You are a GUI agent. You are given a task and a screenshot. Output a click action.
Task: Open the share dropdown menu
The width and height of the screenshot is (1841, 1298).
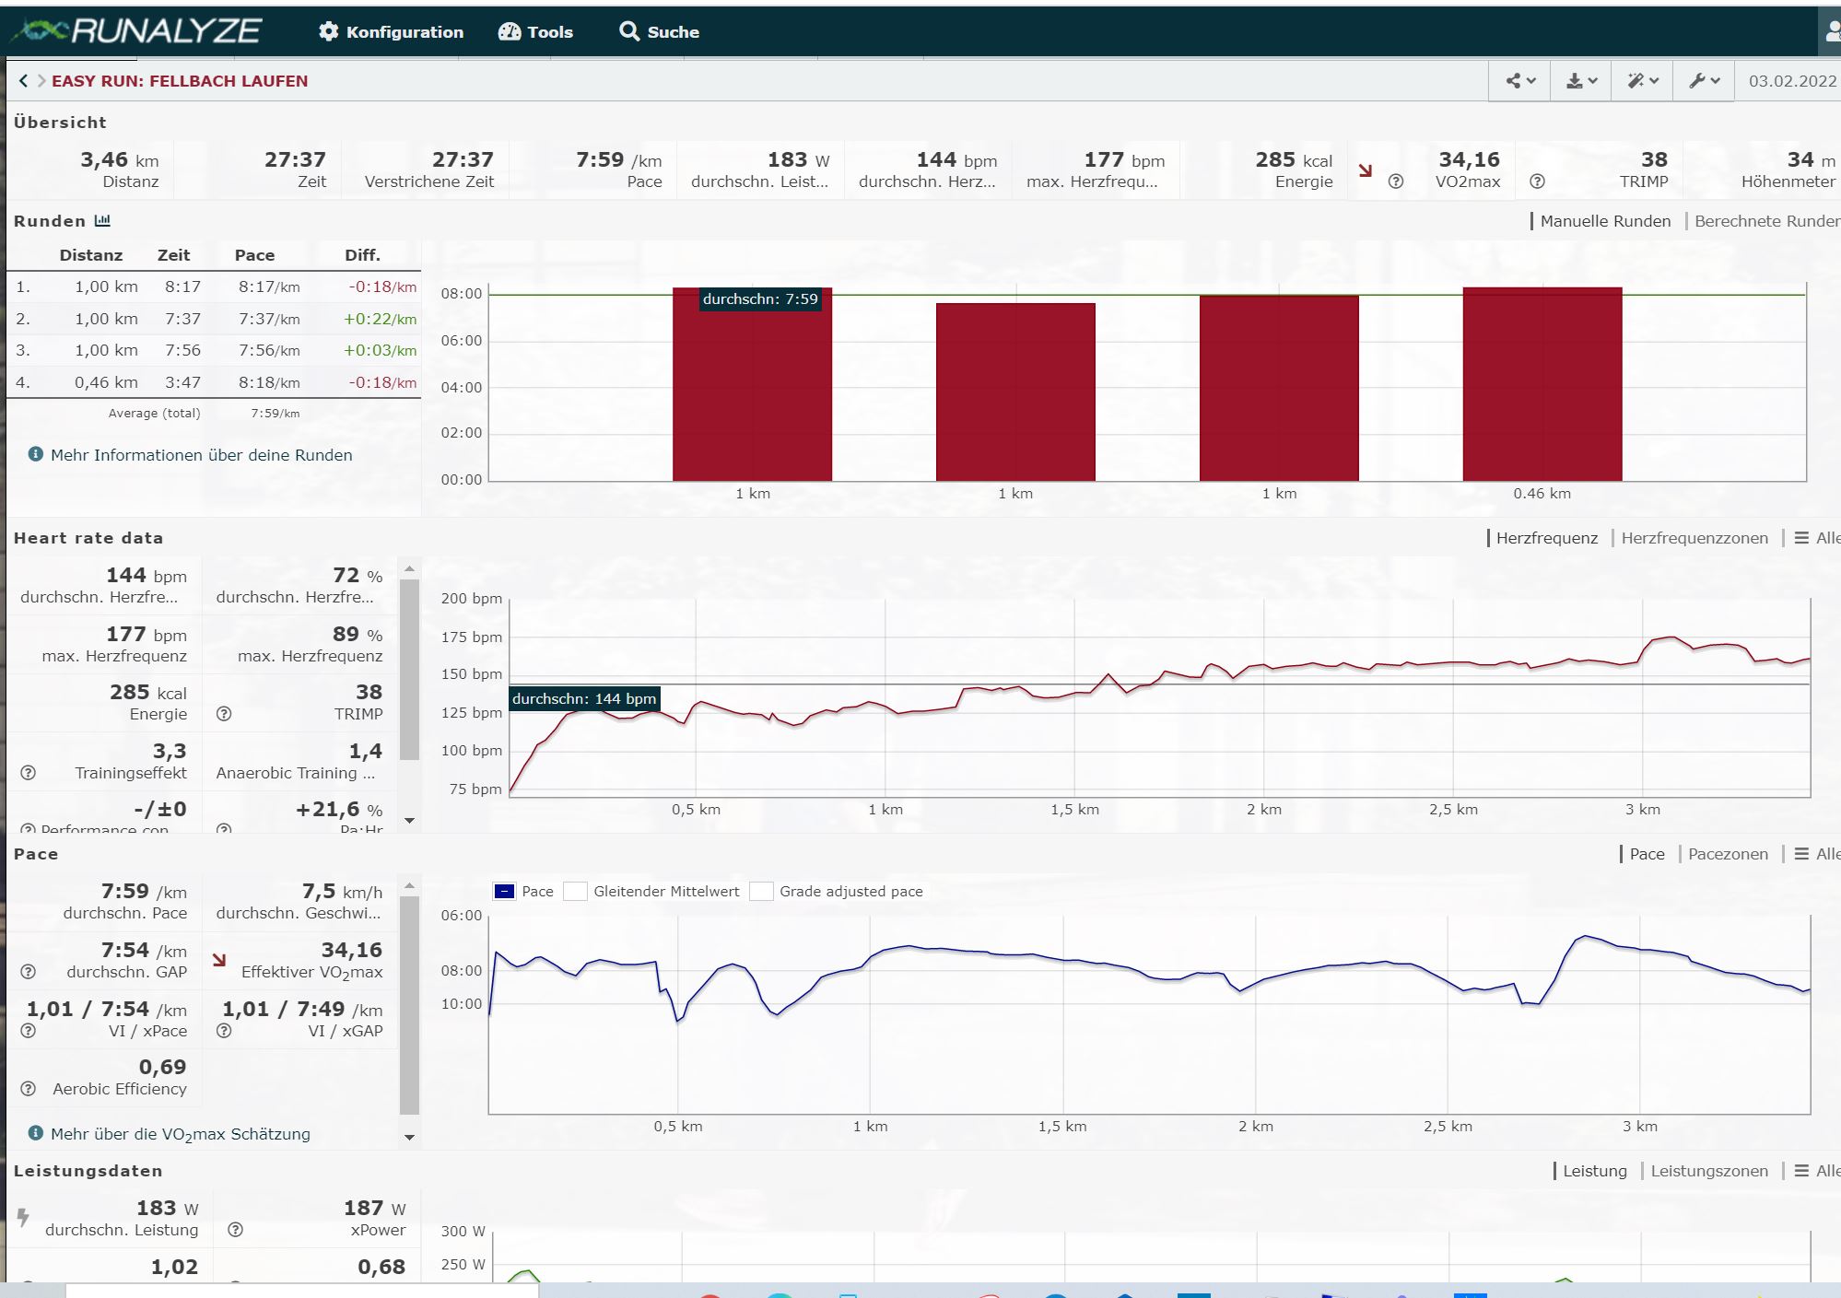click(1520, 81)
